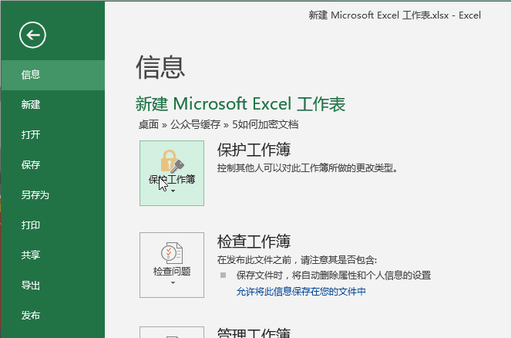Expand the 检查问题 dropdown arrow
The width and height of the screenshot is (511, 338).
(x=173, y=283)
